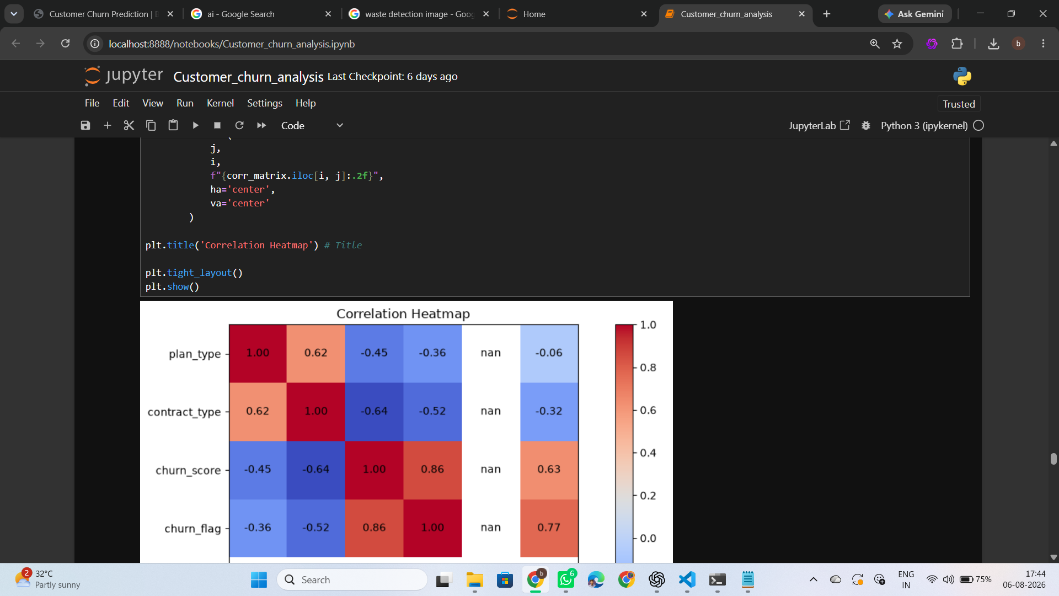Open a new browser tab
Screen dimensions: 1059x596
pyautogui.click(x=826, y=14)
